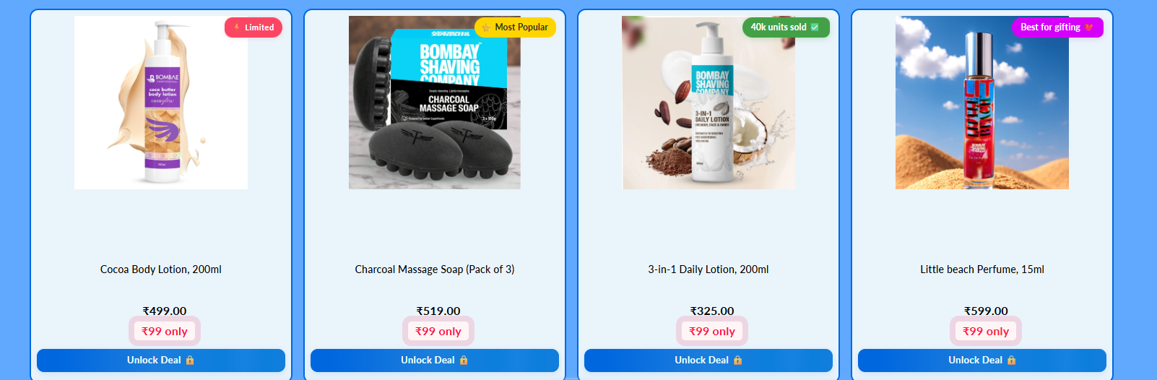Viewport: 1157px width, 380px height.
Task: Unlock Deal for 3-in-1 Daily Lotion
Action: click(x=708, y=360)
